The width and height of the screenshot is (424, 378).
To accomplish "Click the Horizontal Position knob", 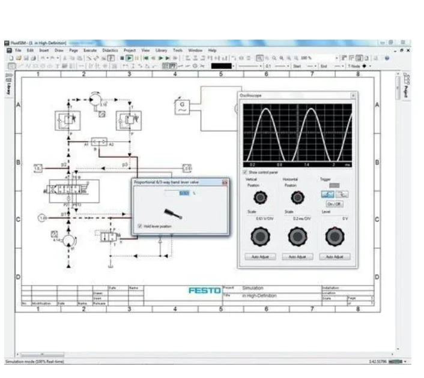I will [x=297, y=198].
